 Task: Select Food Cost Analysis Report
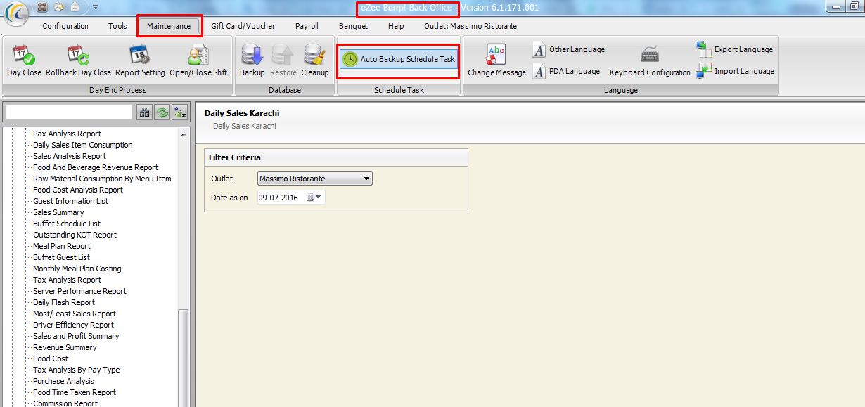pos(78,190)
